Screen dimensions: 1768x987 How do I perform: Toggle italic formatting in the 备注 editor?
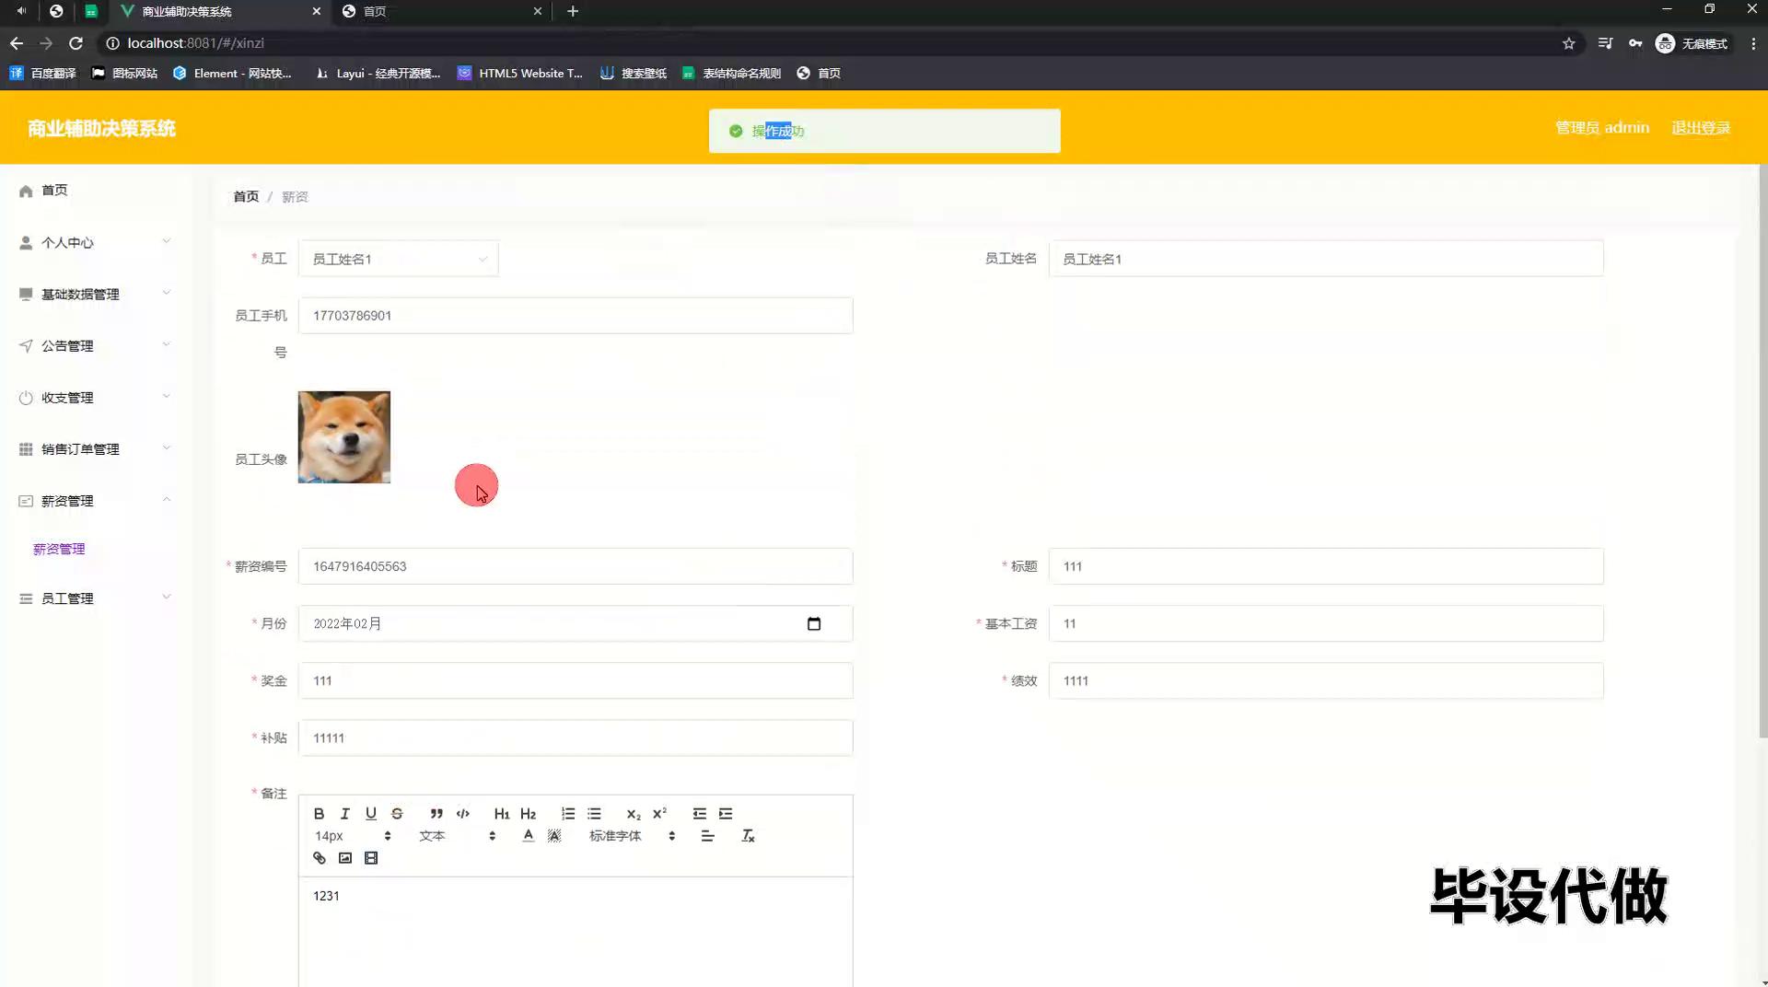coord(344,814)
